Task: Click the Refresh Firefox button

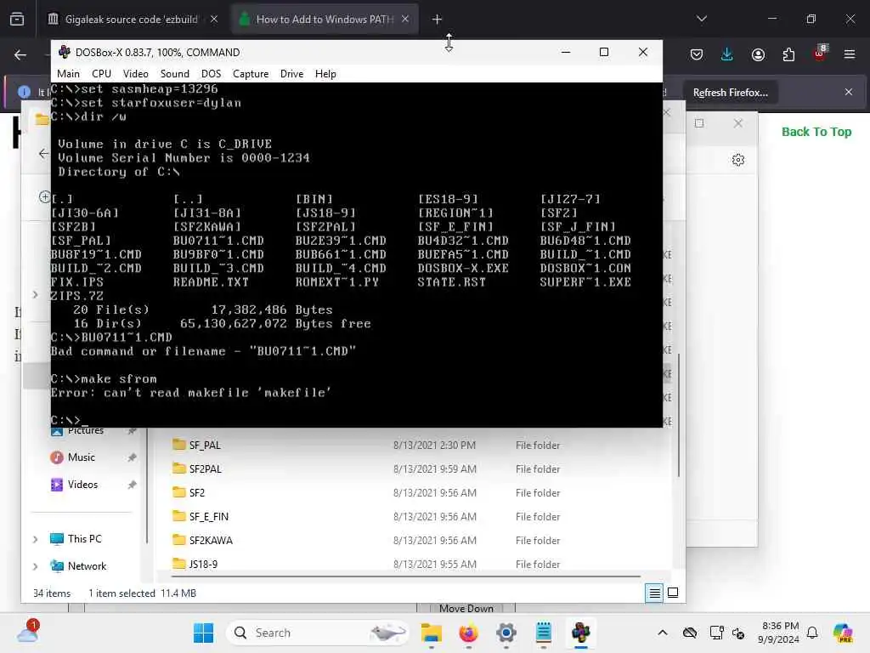Action: (730, 93)
